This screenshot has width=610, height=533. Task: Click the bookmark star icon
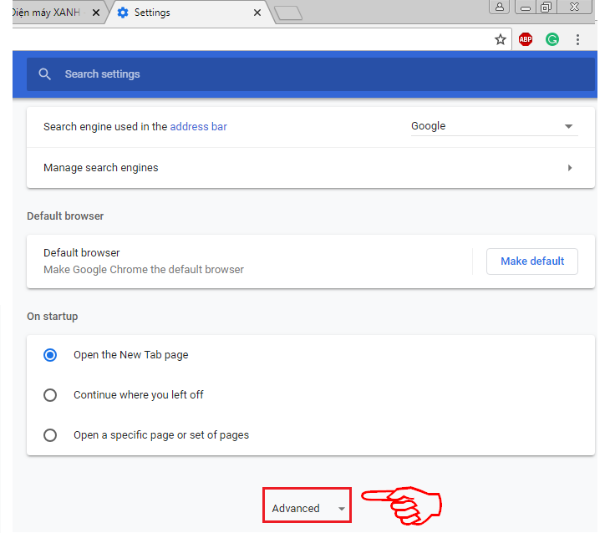(x=500, y=39)
